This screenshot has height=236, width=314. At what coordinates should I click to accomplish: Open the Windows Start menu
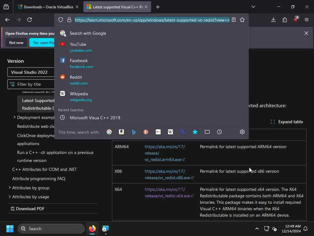tap(10, 229)
